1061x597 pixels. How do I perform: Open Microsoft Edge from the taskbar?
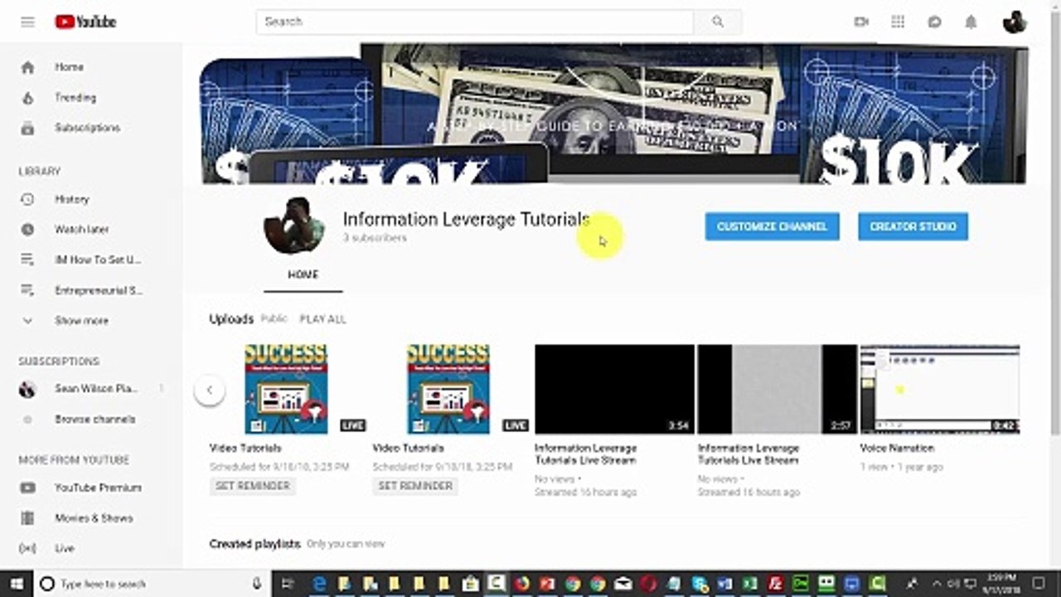click(x=319, y=584)
